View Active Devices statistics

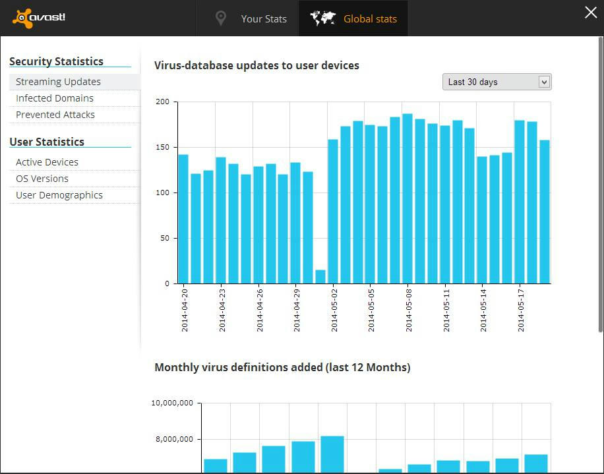point(75,162)
